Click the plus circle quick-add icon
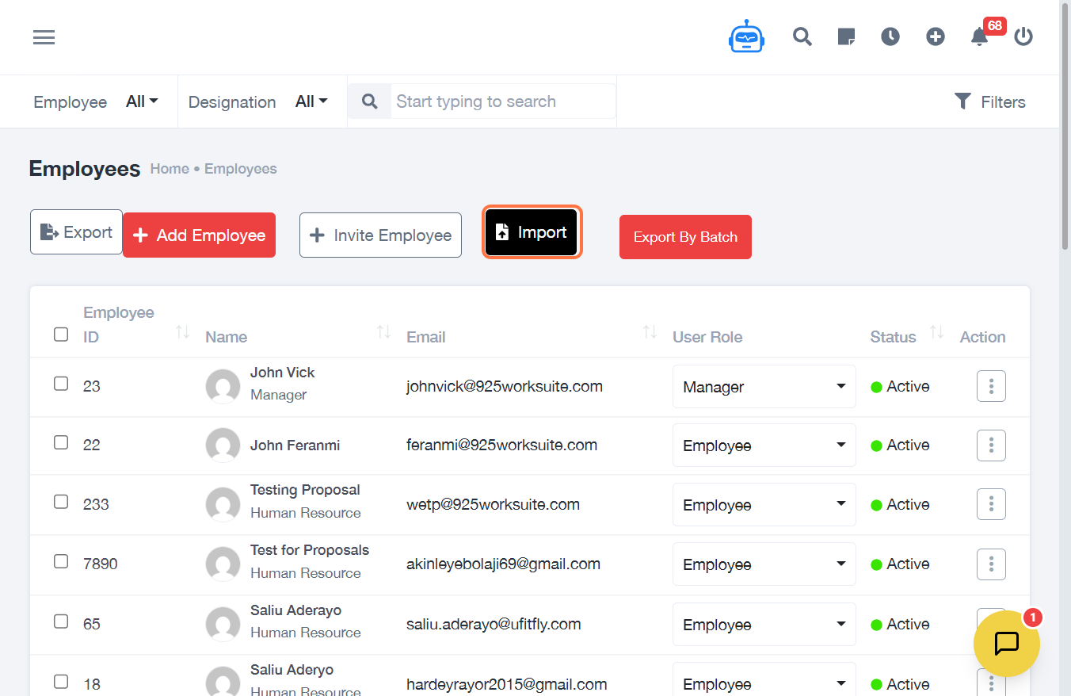The height and width of the screenshot is (696, 1071). [936, 36]
